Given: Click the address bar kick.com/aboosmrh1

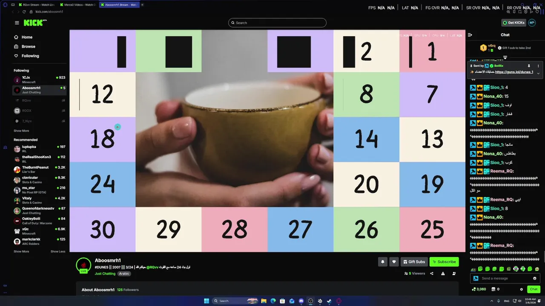Looking at the screenshot, I should (x=49, y=11).
